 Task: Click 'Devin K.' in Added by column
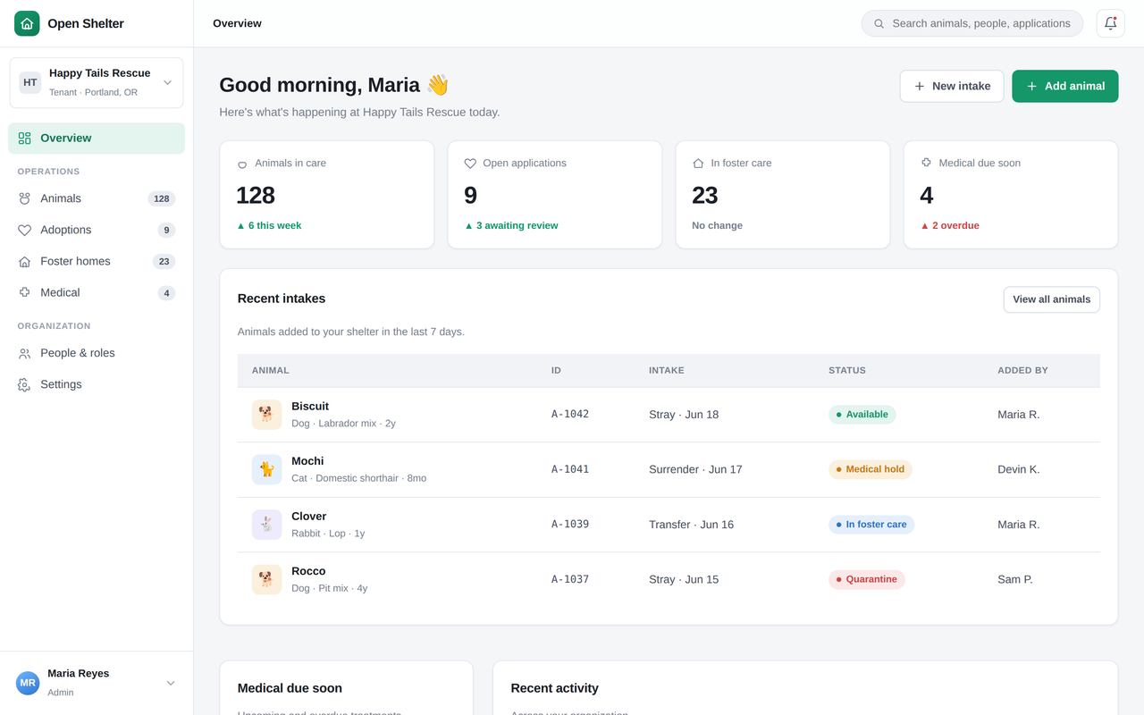(x=1019, y=469)
